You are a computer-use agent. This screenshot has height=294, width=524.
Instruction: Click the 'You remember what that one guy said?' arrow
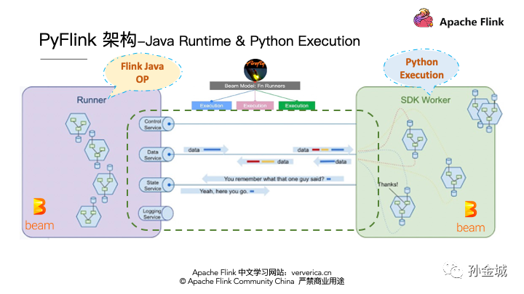tap(273, 179)
